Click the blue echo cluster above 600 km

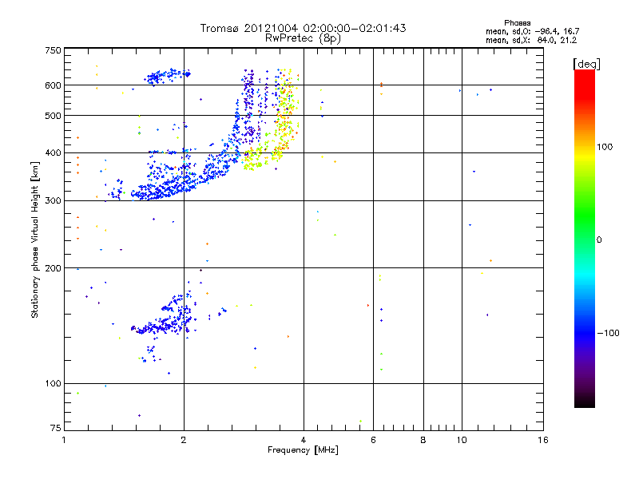pos(167,76)
